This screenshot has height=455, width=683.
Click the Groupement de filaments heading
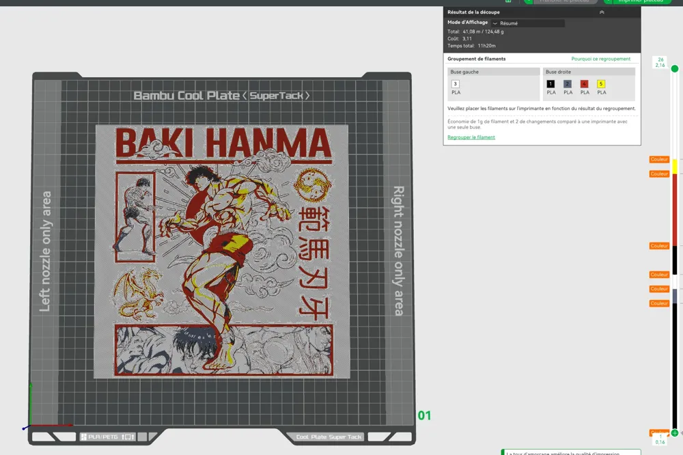477,59
